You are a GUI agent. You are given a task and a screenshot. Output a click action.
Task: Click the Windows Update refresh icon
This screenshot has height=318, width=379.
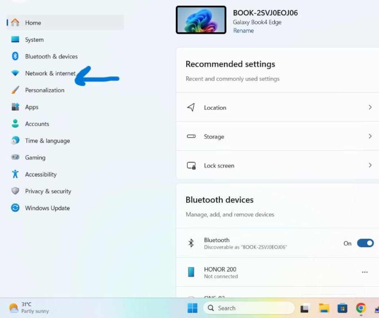click(x=15, y=208)
